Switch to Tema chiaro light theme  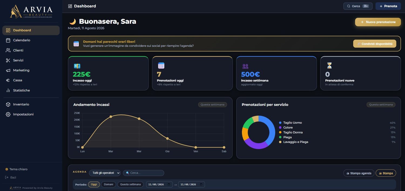point(16,169)
